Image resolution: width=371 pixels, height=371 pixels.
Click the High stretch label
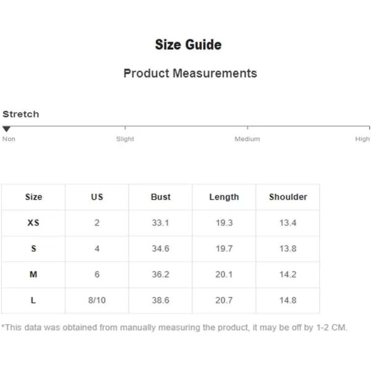pos(362,139)
